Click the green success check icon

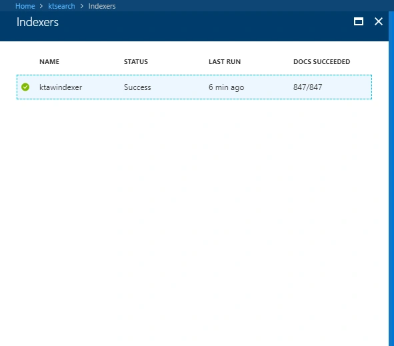25,87
